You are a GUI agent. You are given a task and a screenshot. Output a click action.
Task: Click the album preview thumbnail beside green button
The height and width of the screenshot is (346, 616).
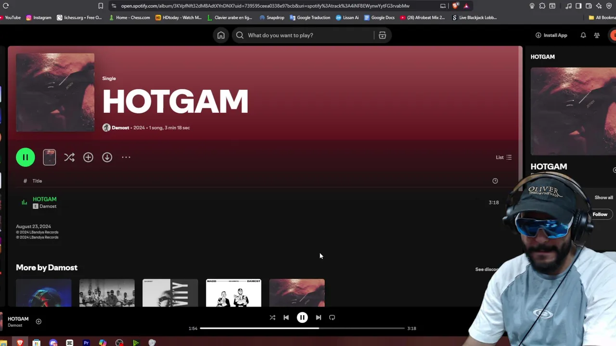tap(50, 157)
